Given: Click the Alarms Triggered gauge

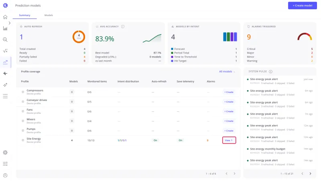Looking at the screenshot, I should [305, 37].
